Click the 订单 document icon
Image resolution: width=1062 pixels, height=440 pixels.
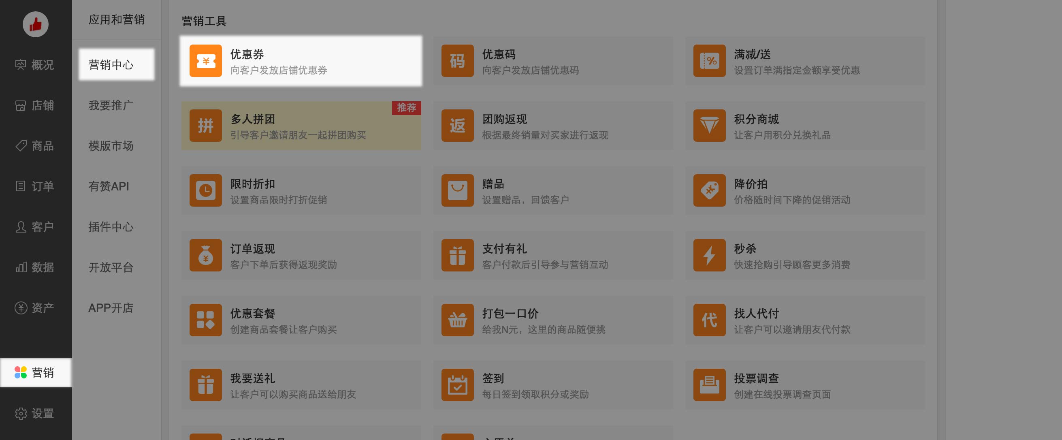21,186
